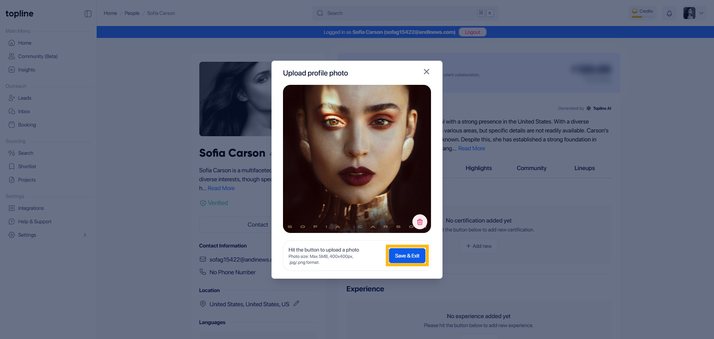Image resolution: width=714 pixels, height=339 pixels.
Task: Open Integrations settings item
Action: [31, 208]
